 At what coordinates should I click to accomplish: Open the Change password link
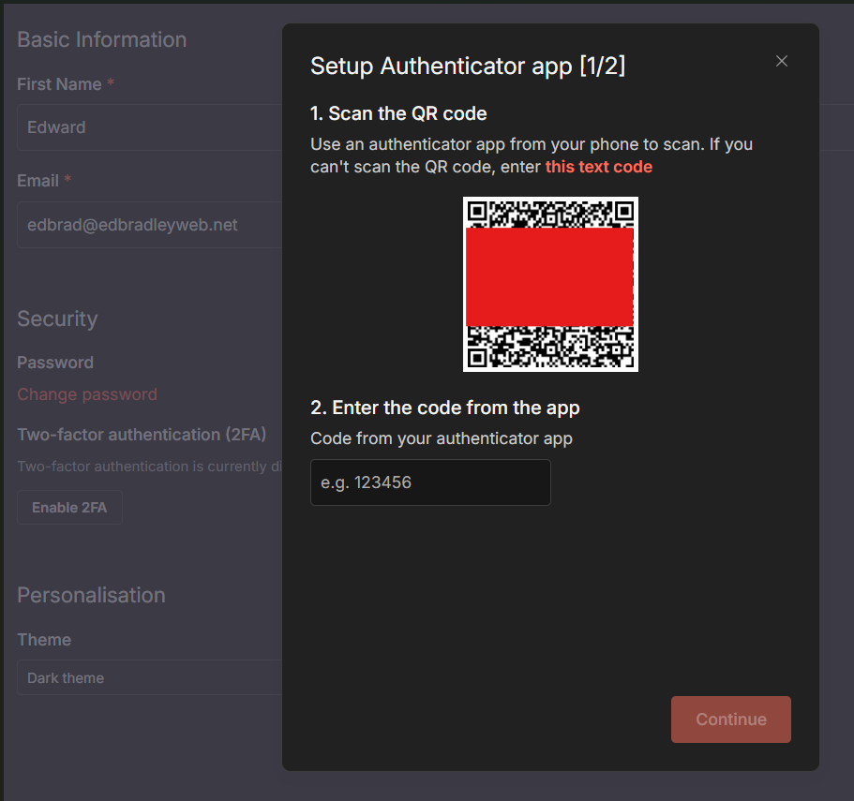(87, 394)
